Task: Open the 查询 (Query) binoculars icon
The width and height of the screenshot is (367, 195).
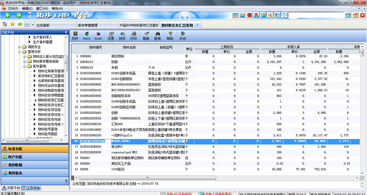Action: (157, 35)
